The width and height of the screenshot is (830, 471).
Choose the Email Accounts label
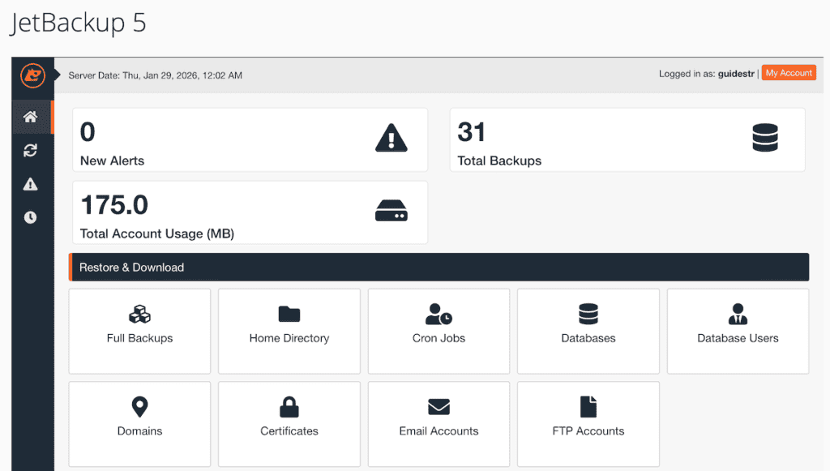(x=439, y=431)
